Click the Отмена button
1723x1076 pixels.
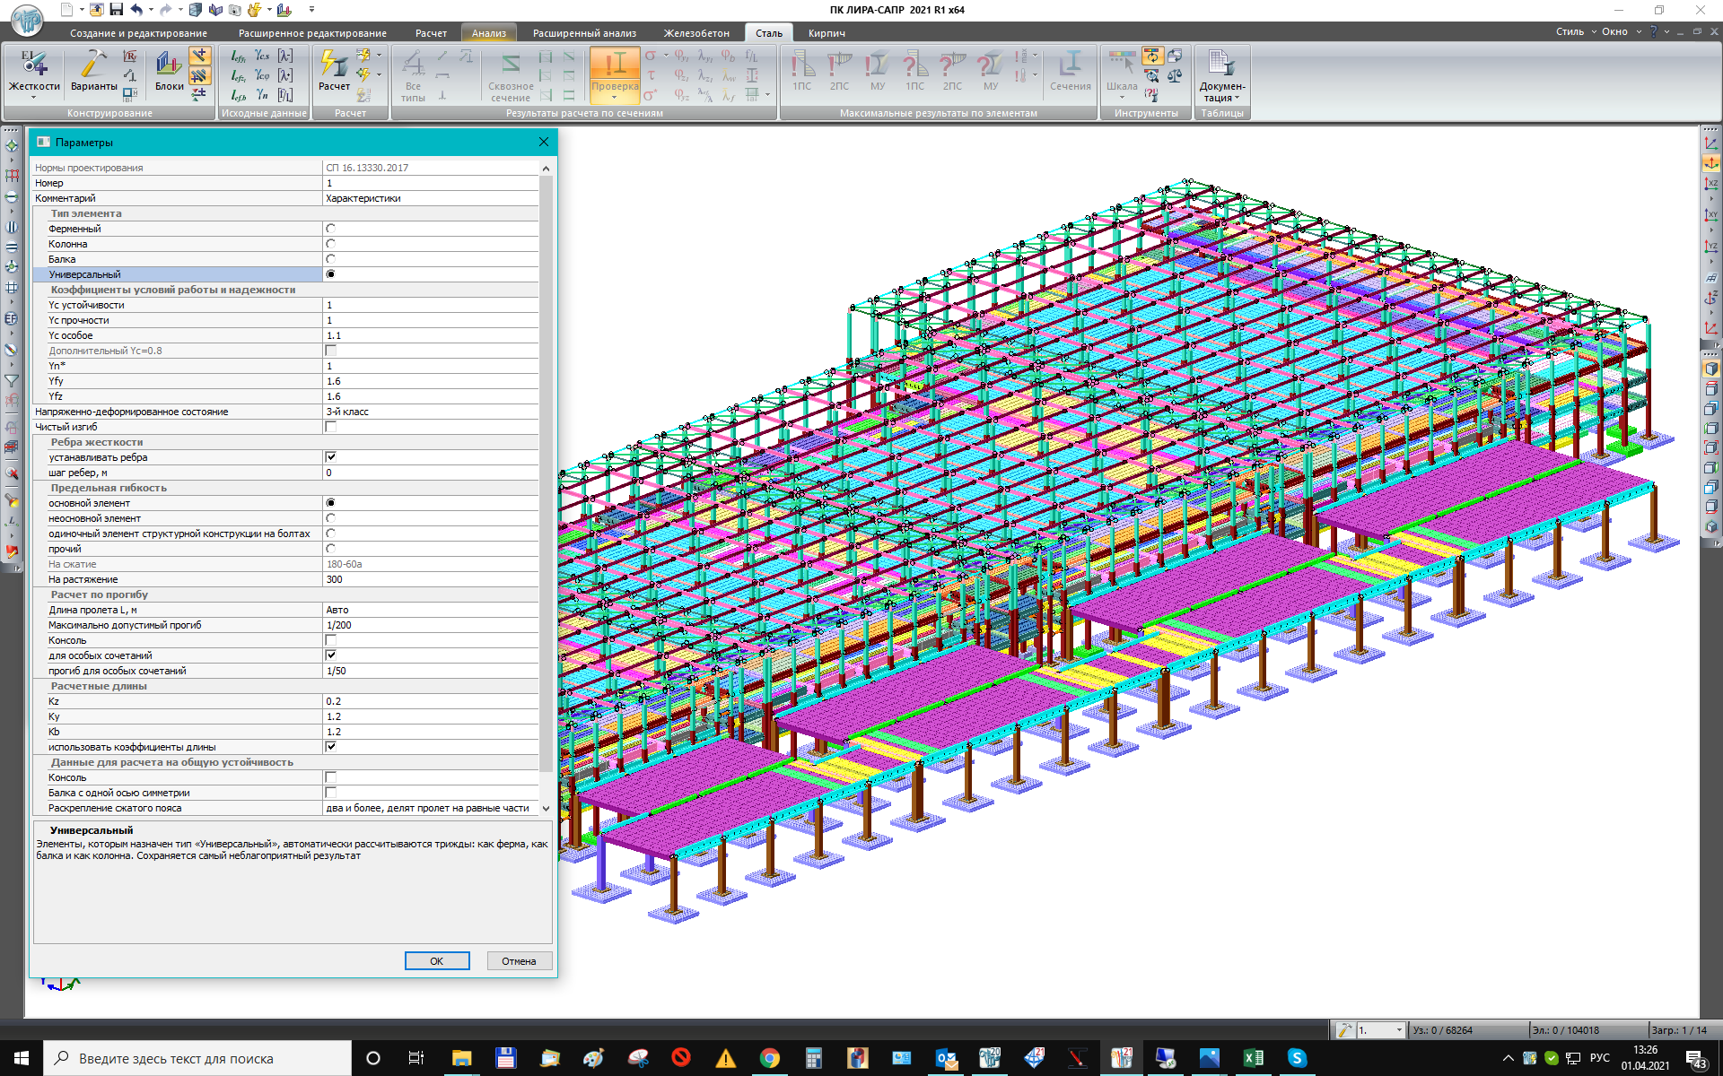pyautogui.click(x=519, y=961)
